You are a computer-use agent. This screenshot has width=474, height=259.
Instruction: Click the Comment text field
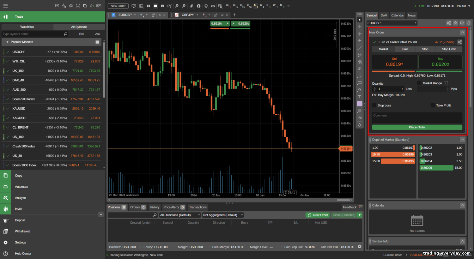click(x=417, y=117)
